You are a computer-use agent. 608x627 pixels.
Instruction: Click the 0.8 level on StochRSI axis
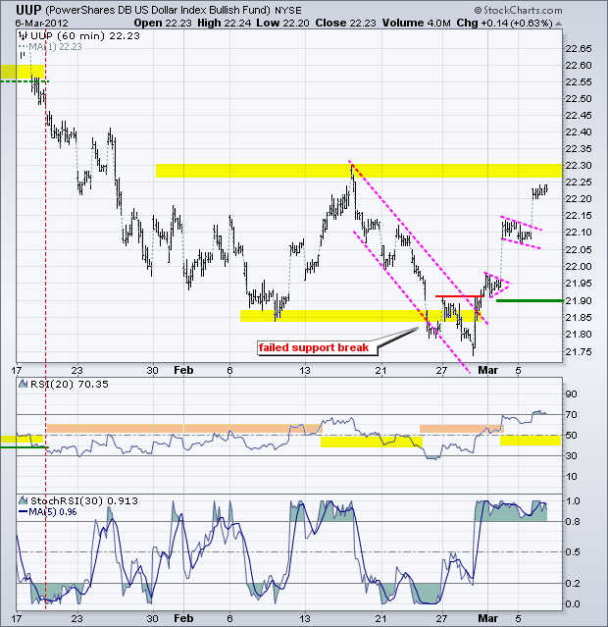pyautogui.click(x=573, y=521)
